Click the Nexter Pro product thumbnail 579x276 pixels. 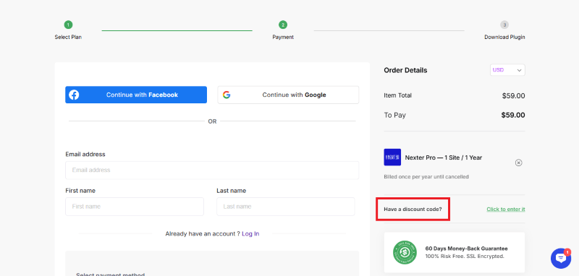click(392, 158)
